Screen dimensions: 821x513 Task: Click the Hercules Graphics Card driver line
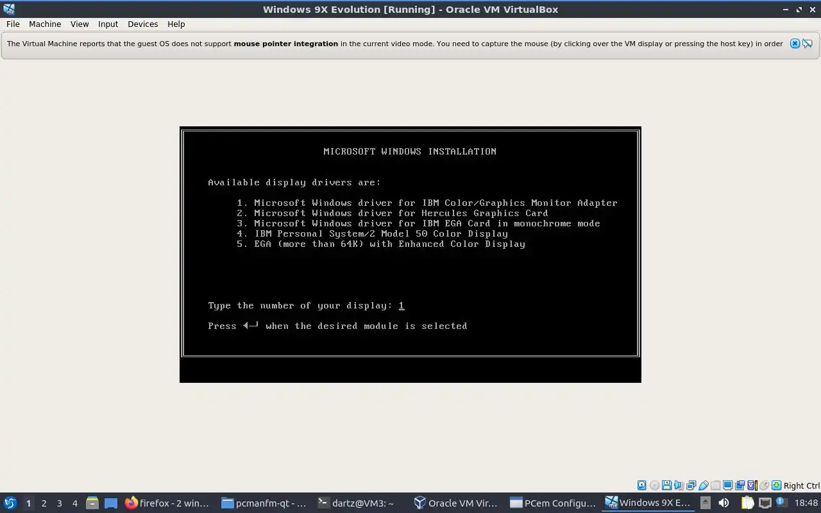coord(393,213)
